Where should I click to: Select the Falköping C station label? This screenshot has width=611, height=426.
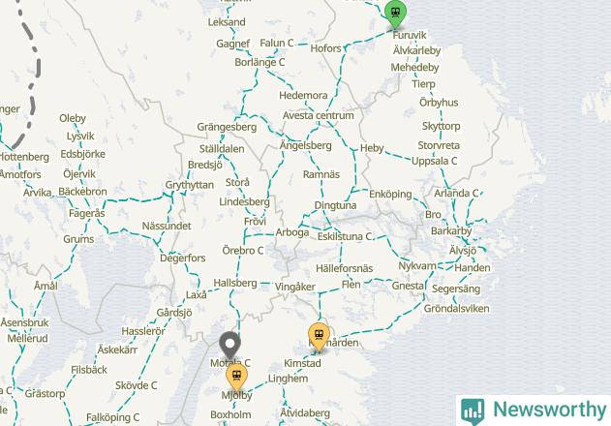tap(112, 417)
